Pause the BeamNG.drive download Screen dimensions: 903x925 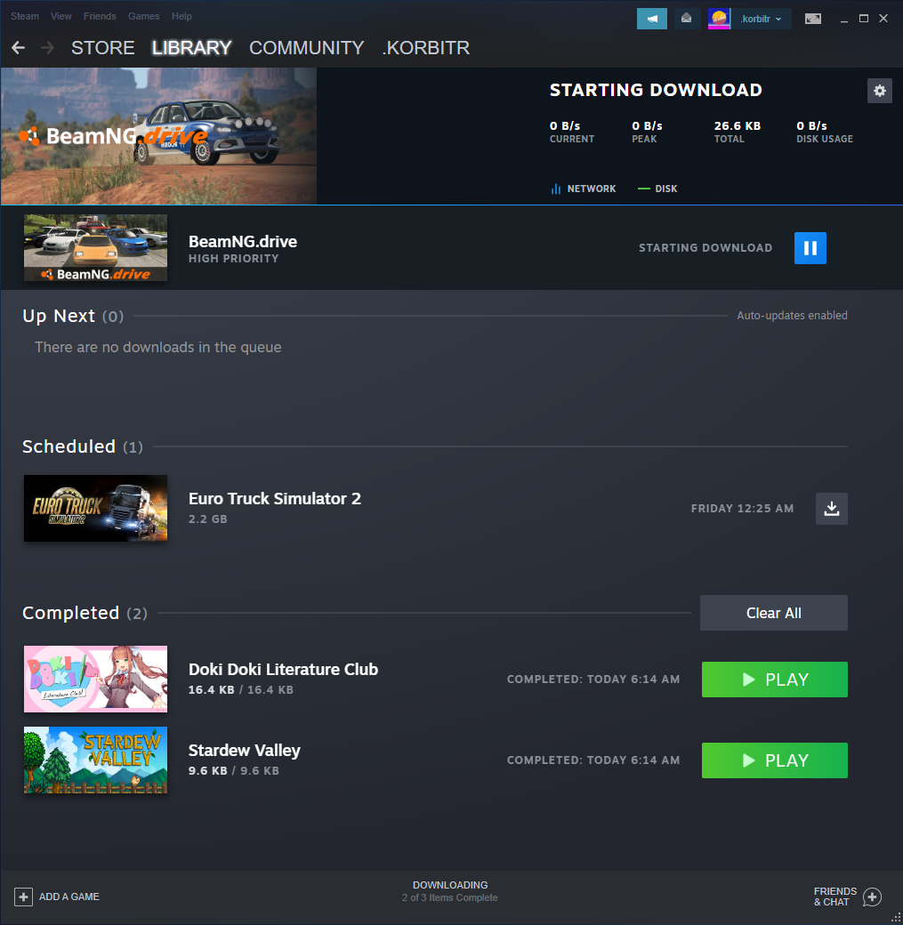tap(810, 248)
